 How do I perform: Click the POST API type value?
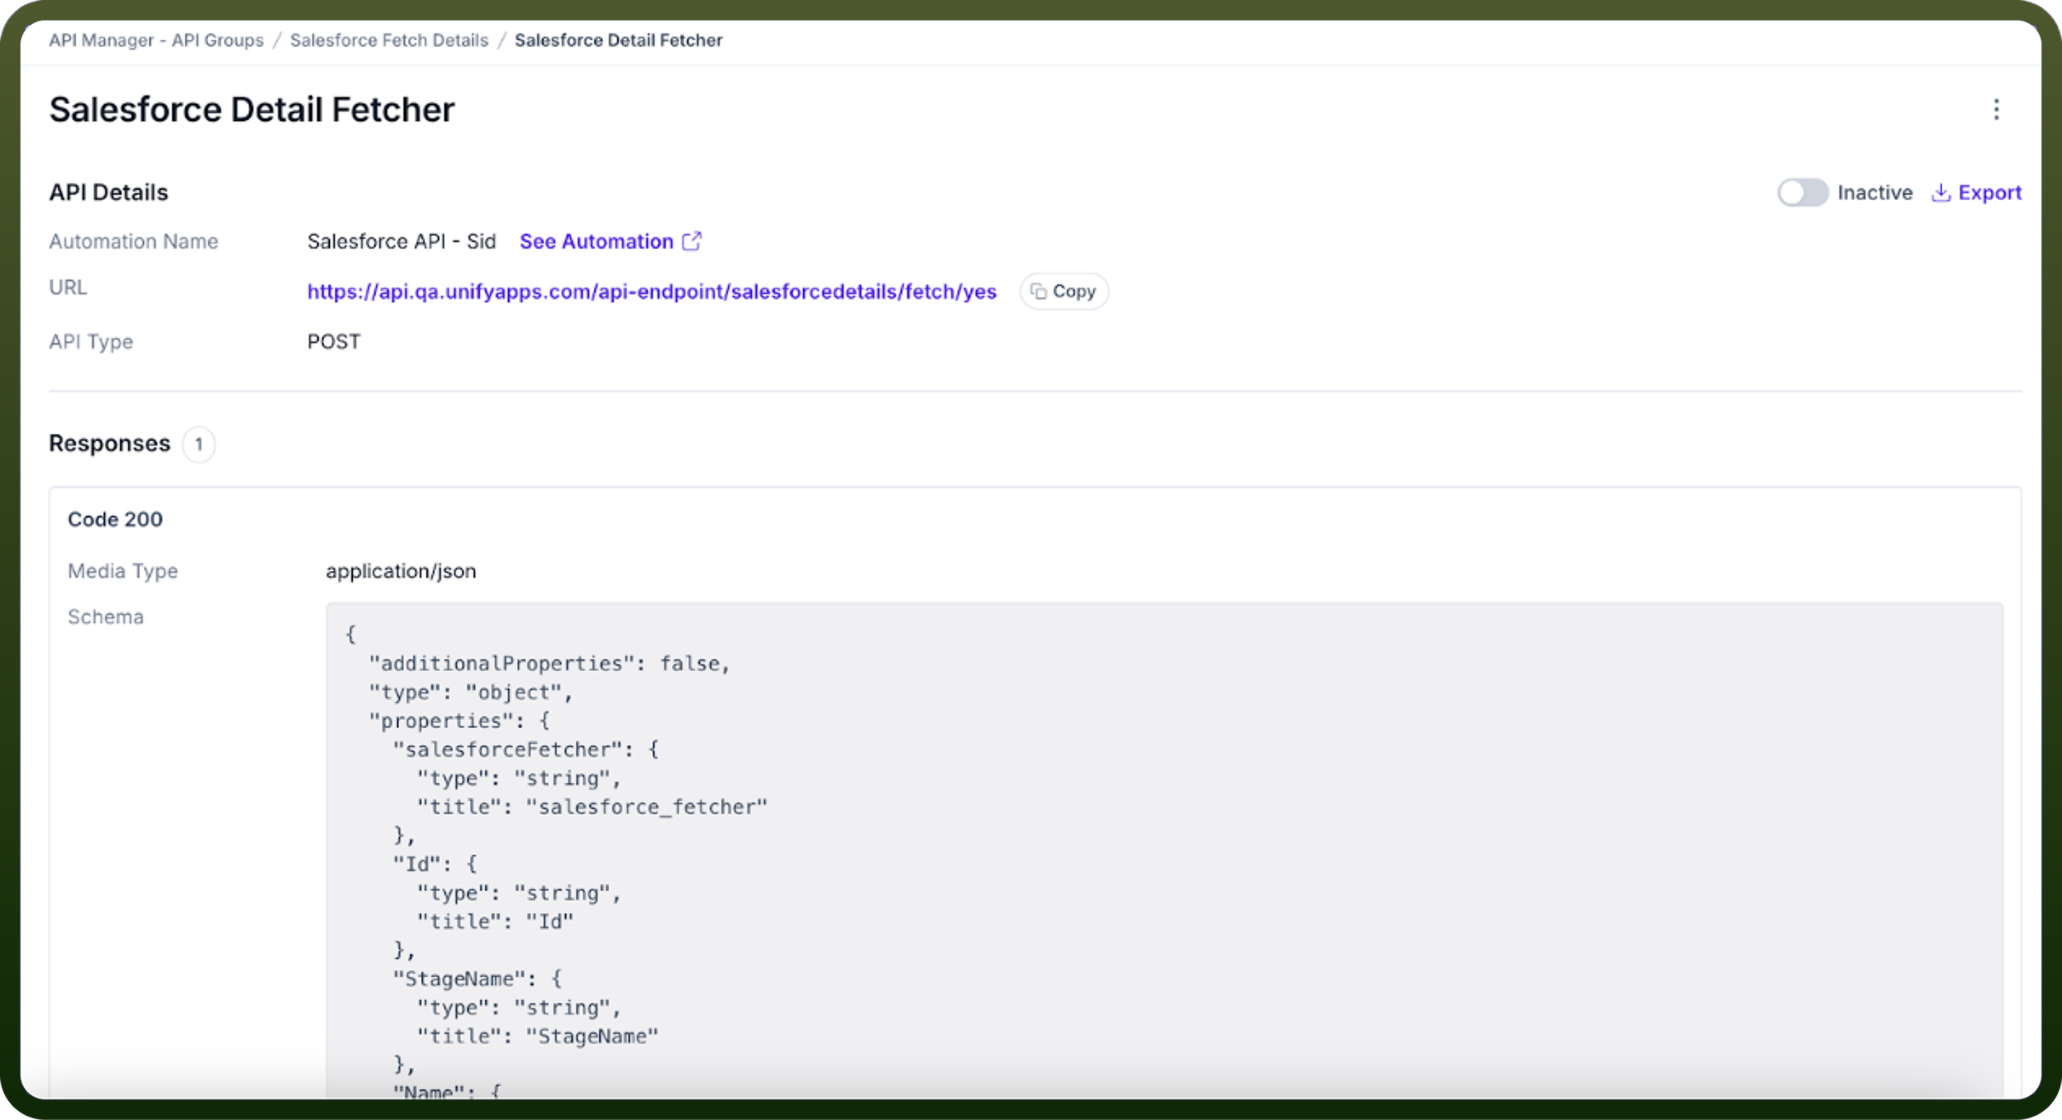coord(334,342)
